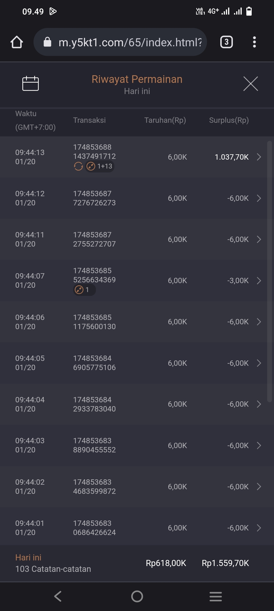Viewport: 274px width, 611px height.
Task: Expand the 09:44:12 transaction details chevron
Action: (x=259, y=198)
